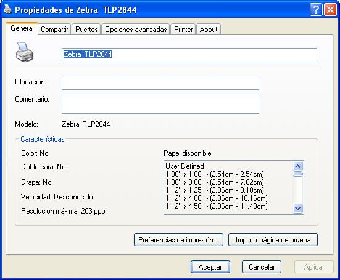340x280 pixels.
Task: Click the Color: No text
Action: 35,153
